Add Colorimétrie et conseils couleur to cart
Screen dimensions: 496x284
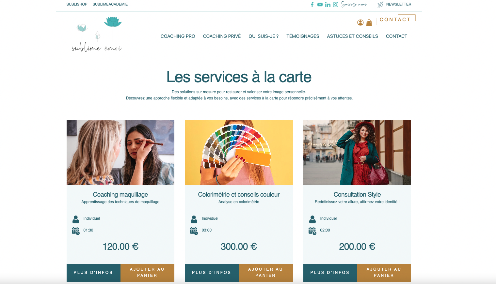click(266, 273)
